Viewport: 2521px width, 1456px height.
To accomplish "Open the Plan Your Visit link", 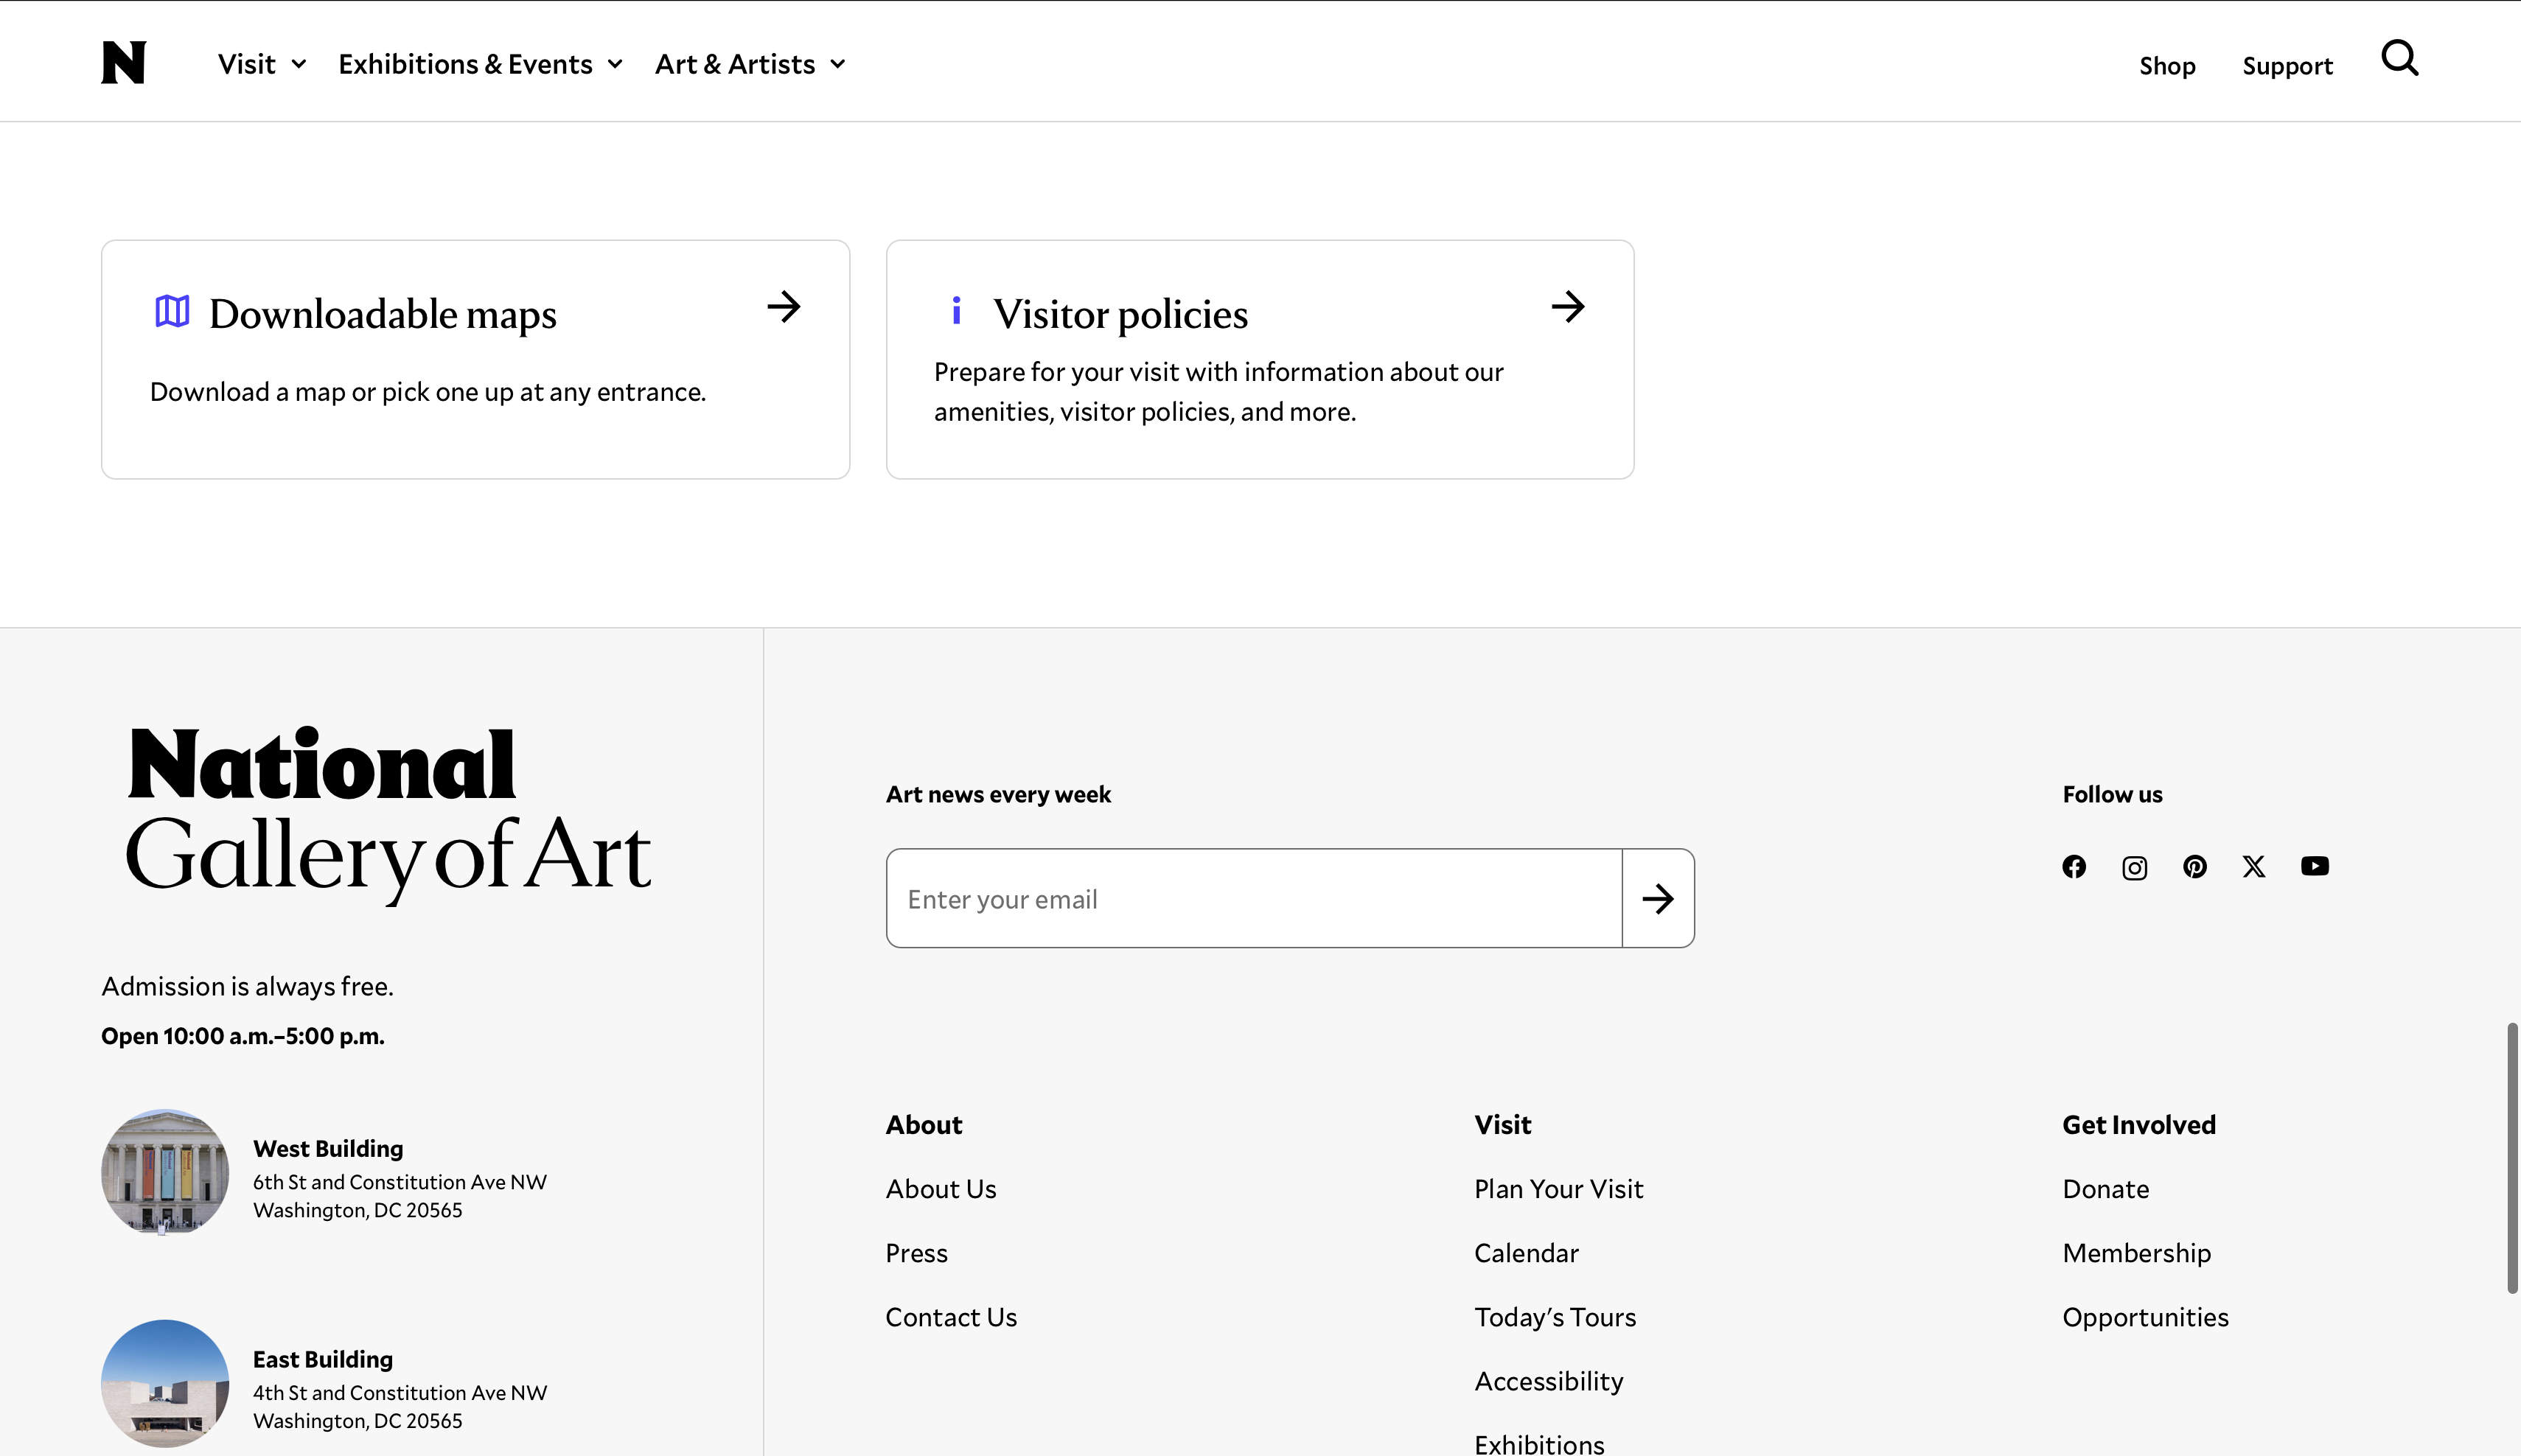I will 1558,1189.
